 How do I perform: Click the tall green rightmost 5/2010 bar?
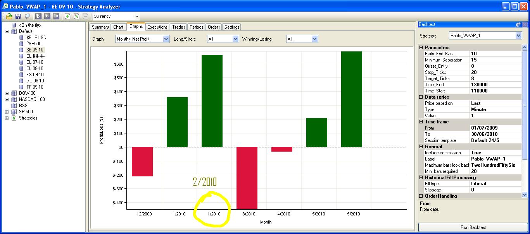click(352, 99)
